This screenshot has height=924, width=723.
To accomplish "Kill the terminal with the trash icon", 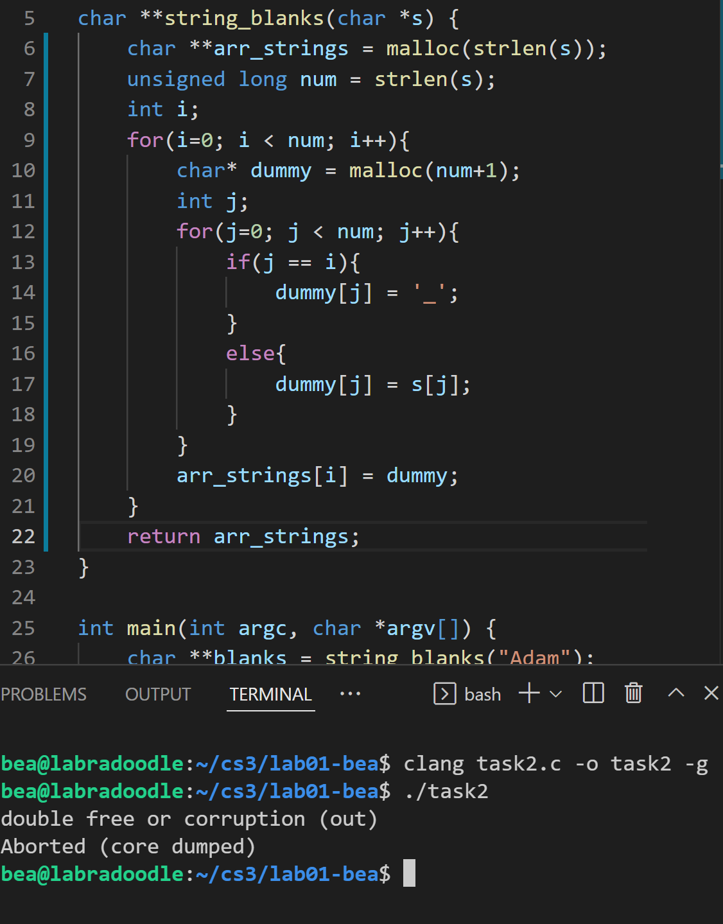I will (x=633, y=693).
